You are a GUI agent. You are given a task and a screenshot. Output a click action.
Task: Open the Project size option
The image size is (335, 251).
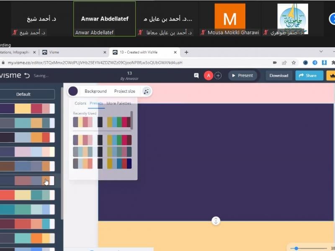click(x=124, y=91)
